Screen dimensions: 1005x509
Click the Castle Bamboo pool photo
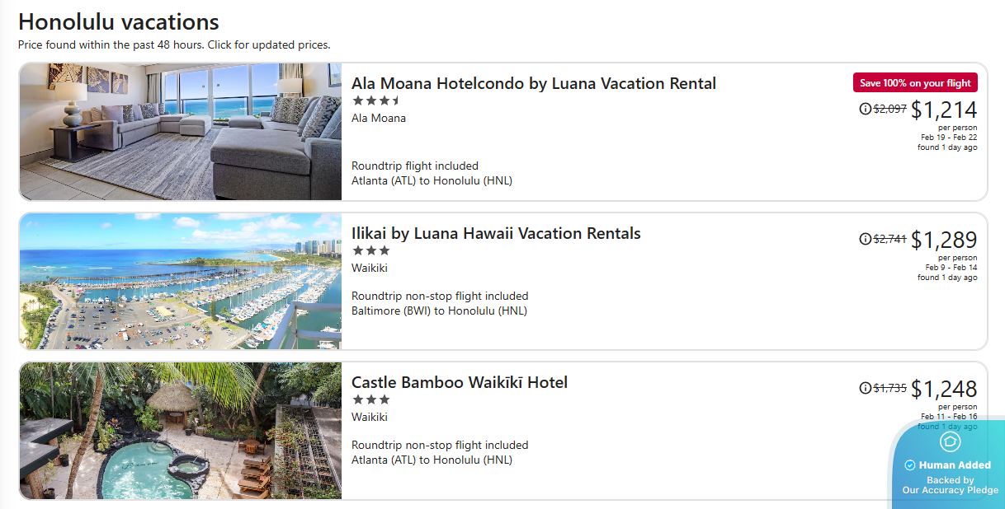pos(181,431)
